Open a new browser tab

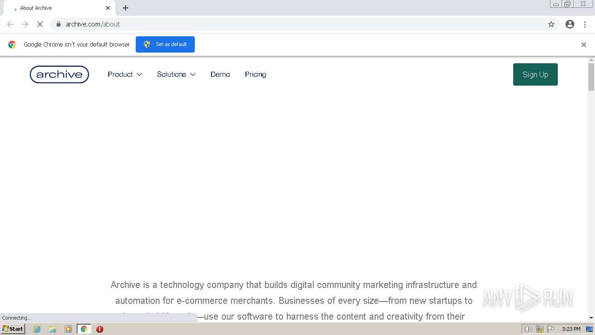[x=126, y=8]
